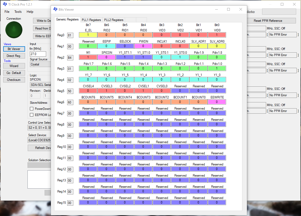Toggle the VID0 bit in Reg0
This screenshot has width=301, height=216.
tap(217, 35)
